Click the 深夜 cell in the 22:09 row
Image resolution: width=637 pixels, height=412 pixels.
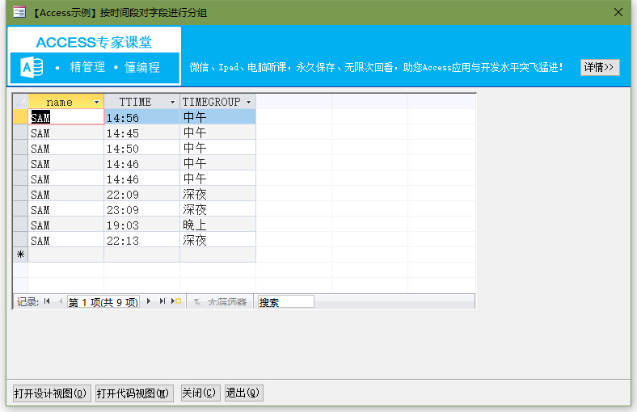coord(217,194)
